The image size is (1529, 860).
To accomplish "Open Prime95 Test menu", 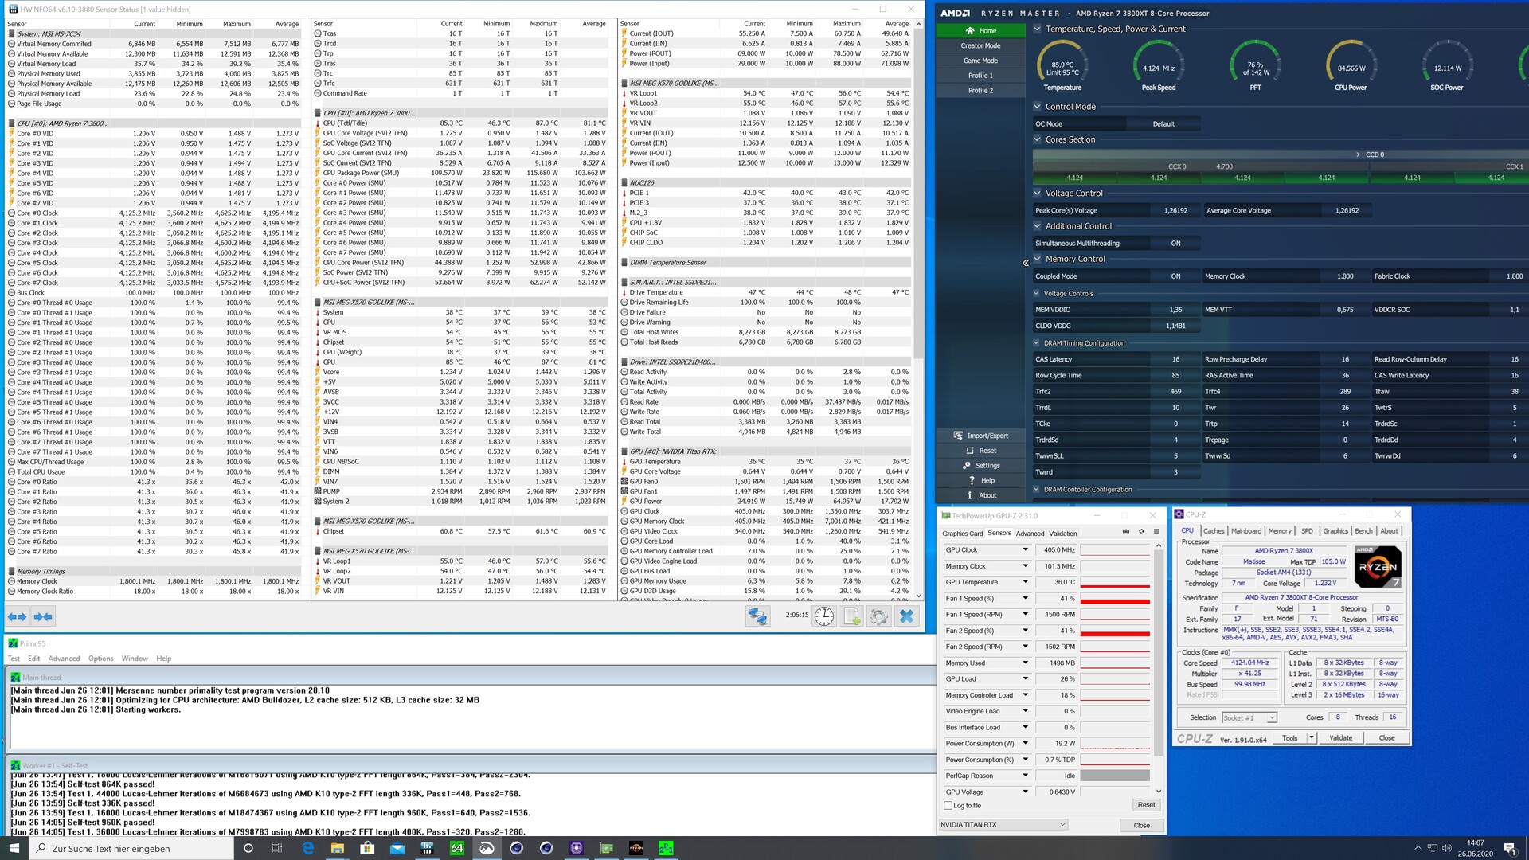I will (x=14, y=659).
